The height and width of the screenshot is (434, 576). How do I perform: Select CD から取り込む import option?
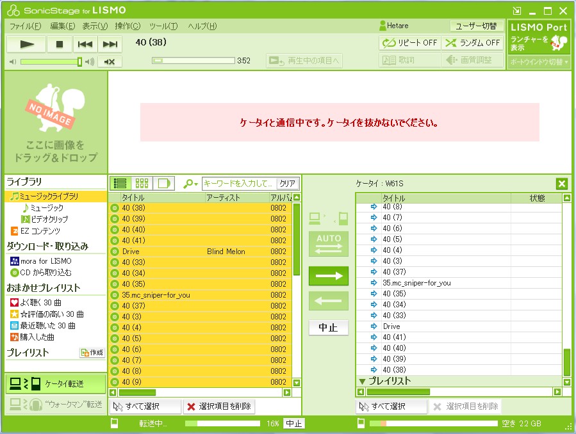[41, 273]
